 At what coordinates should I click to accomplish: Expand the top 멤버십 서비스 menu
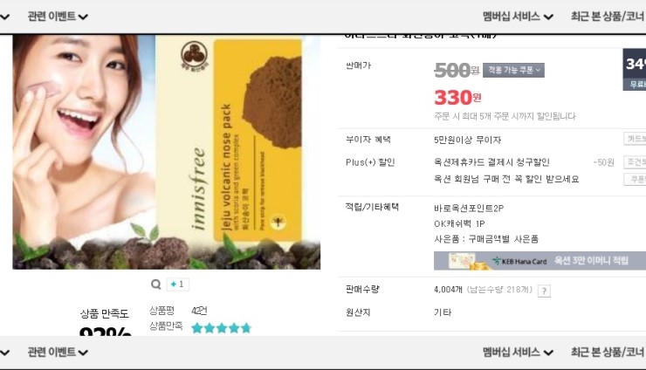518,17
